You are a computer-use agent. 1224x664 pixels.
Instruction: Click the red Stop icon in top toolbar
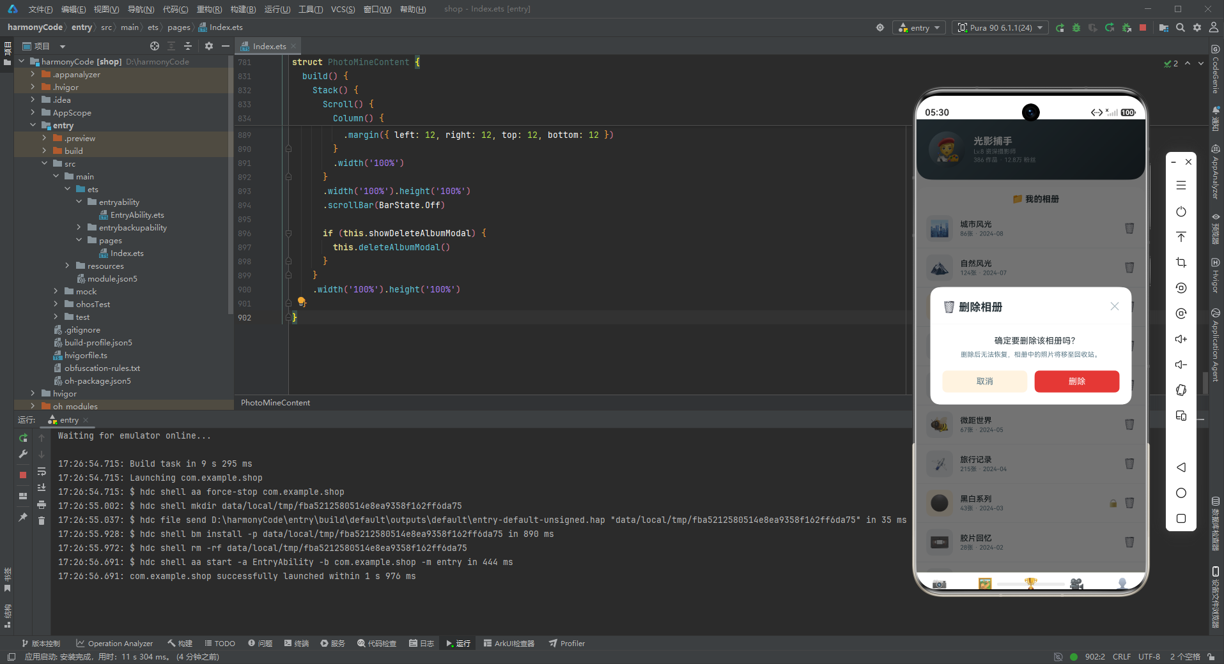[1143, 27]
